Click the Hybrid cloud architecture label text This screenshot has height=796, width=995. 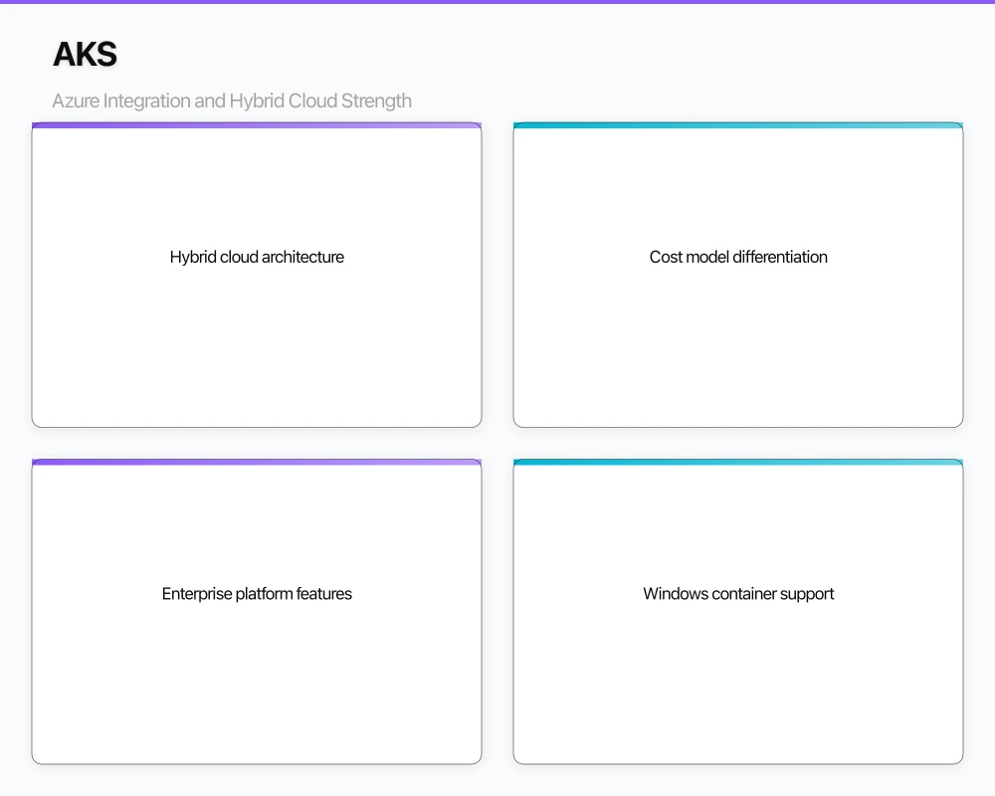coord(257,257)
